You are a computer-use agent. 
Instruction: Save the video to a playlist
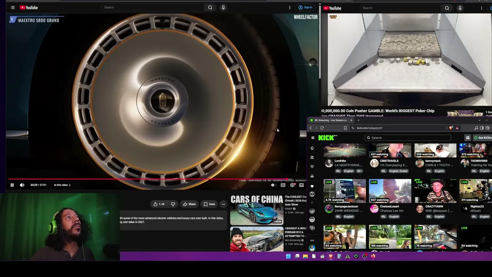(x=209, y=204)
